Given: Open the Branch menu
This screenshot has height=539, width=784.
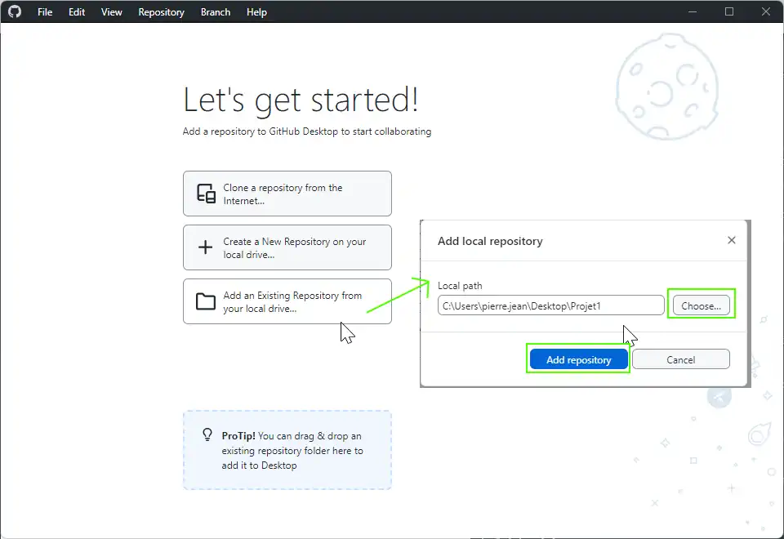Looking at the screenshot, I should click(216, 12).
